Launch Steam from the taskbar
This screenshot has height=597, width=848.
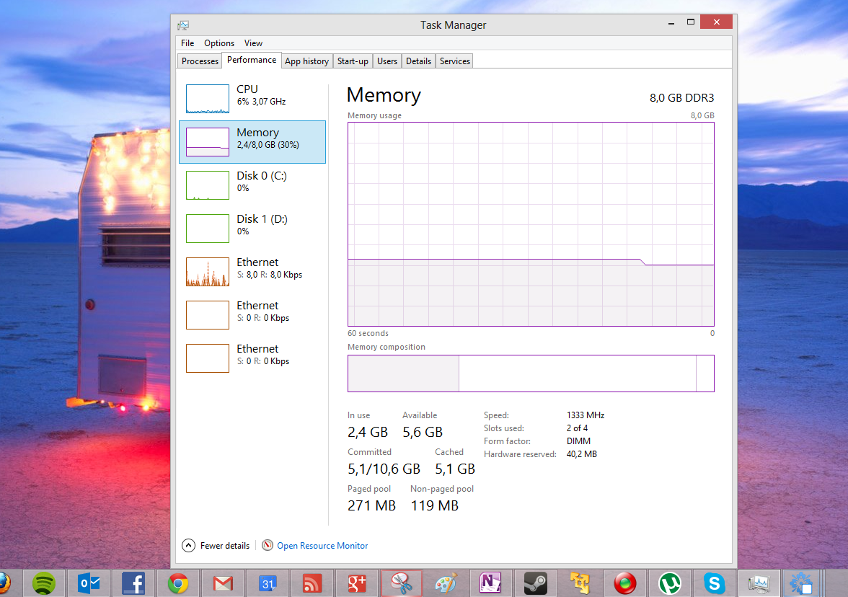(535, 583)
